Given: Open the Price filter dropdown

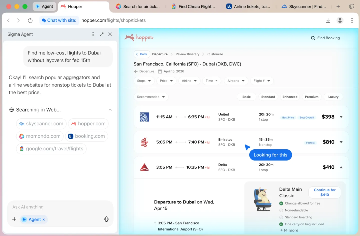Looking at the screenshot, I should tap(166, 81).
